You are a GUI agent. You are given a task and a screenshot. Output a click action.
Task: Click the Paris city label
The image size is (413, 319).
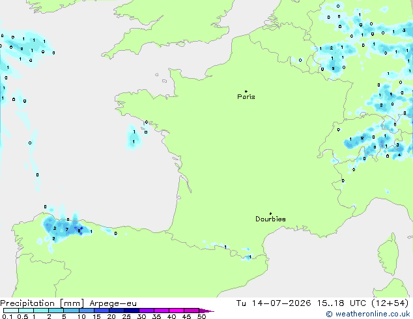click(x=246, y=96)
